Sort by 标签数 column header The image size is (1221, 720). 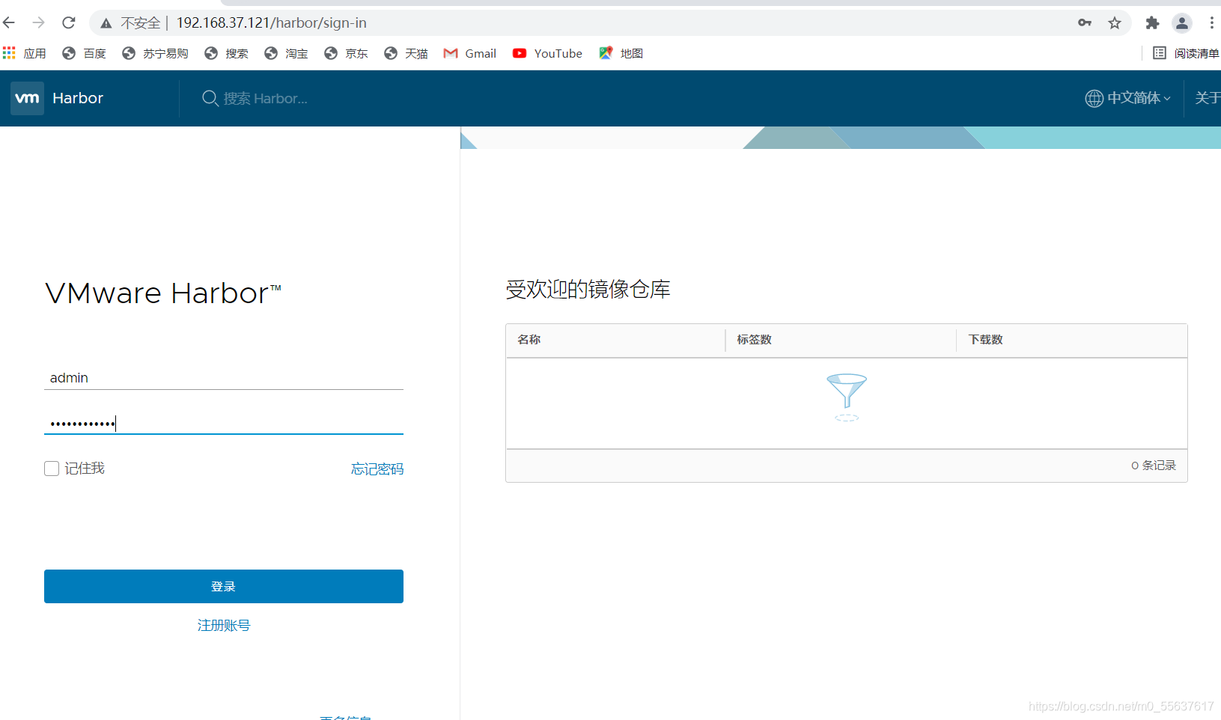pos(754,340)
